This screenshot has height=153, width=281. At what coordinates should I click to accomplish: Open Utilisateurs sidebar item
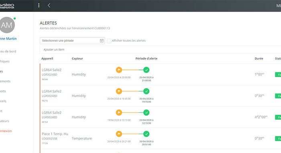pos(4,121)
